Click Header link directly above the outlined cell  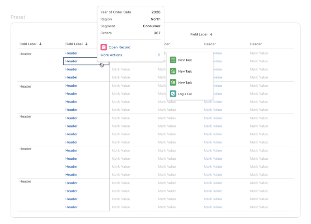pyautogui.click(x=71, y=53)
